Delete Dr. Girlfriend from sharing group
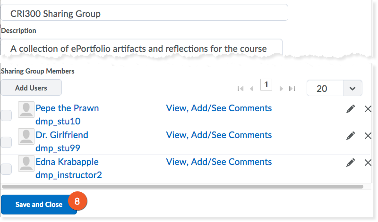The width and height of the screenshot is (378, 222). point(368,136)
